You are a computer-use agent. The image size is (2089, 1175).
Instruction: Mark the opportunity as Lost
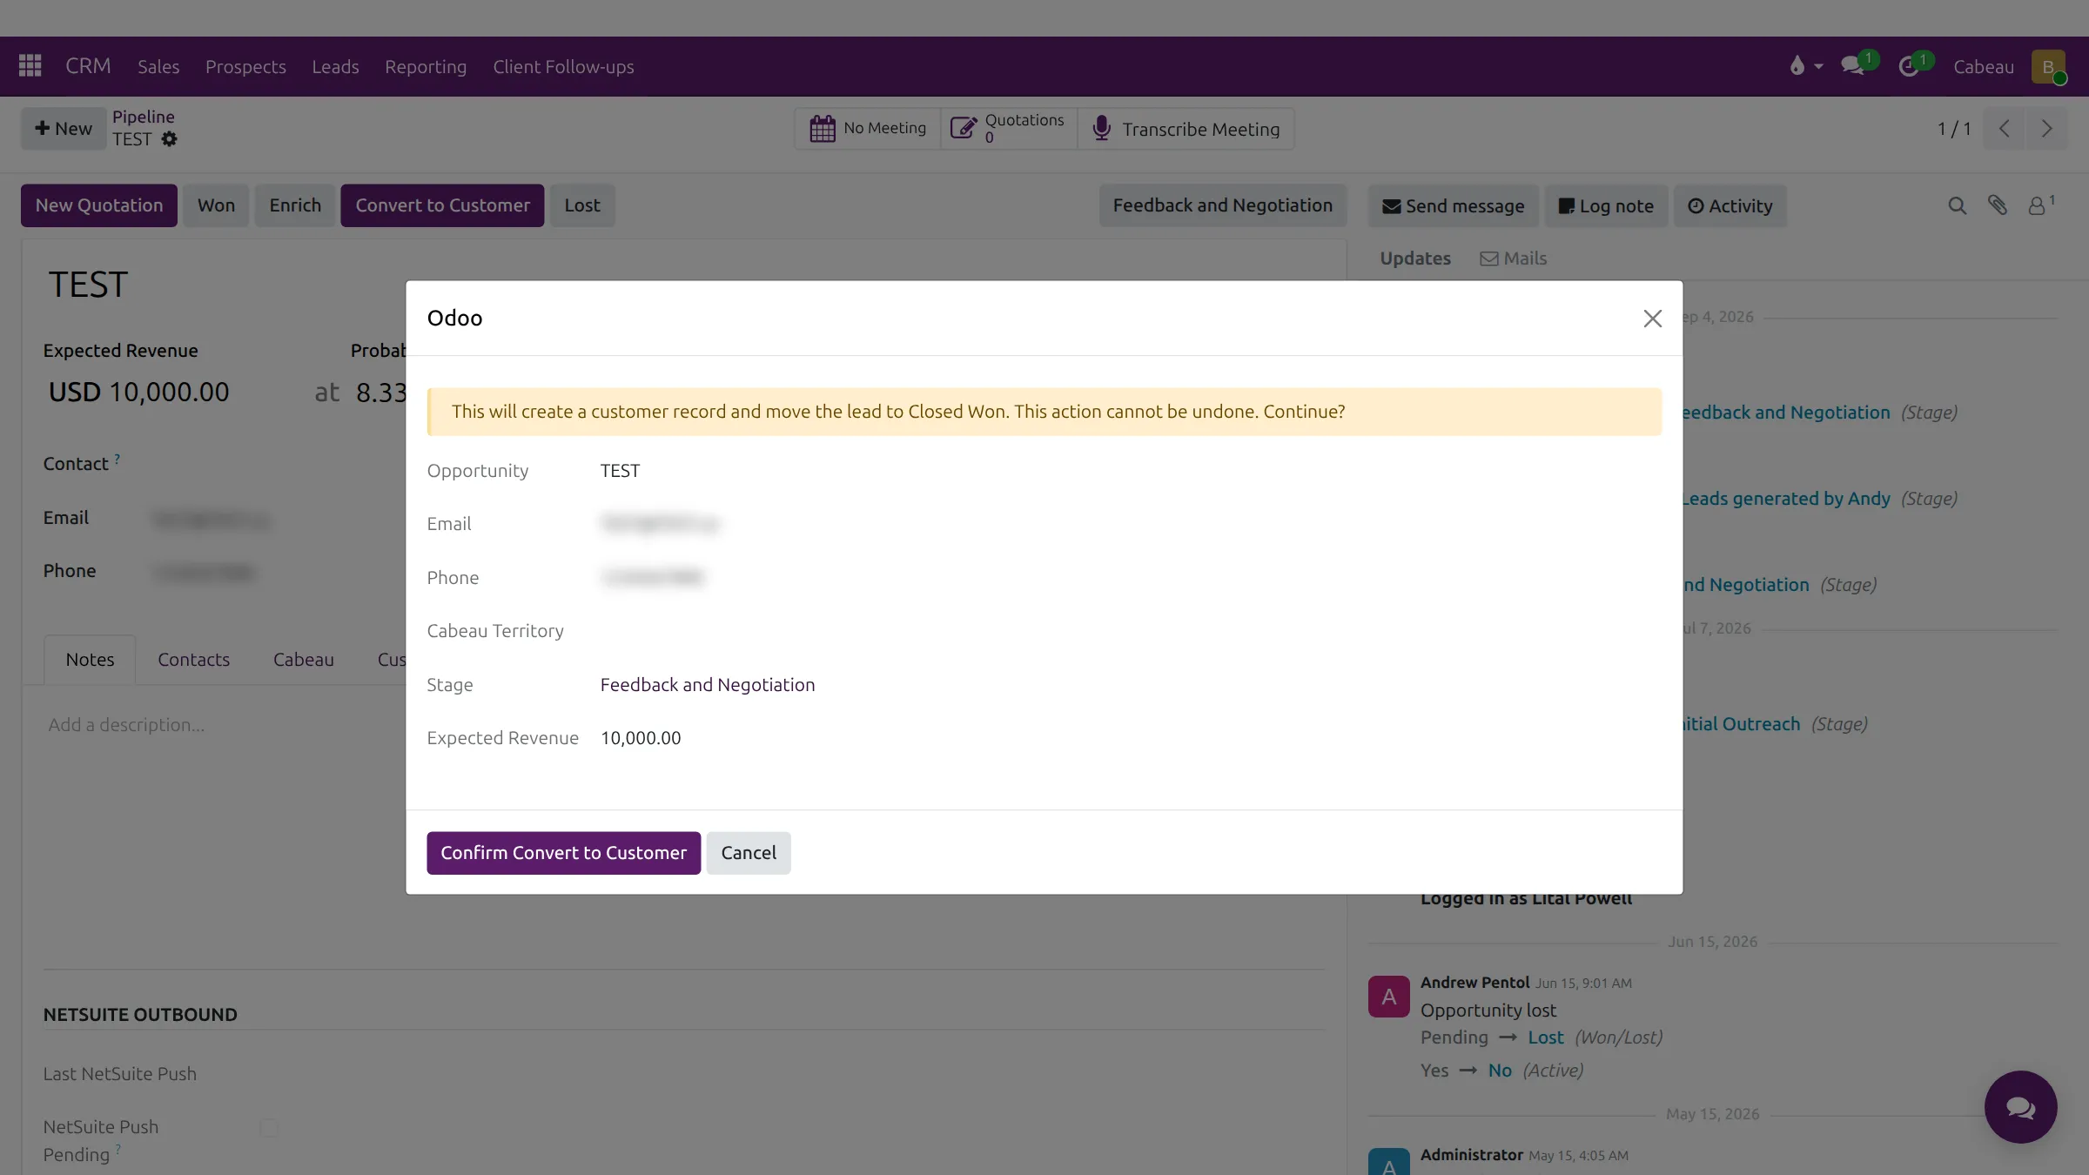click(582, 205)
